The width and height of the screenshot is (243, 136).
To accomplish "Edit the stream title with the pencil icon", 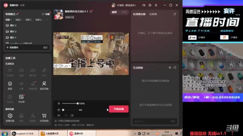I will click(x=91, y=11).
